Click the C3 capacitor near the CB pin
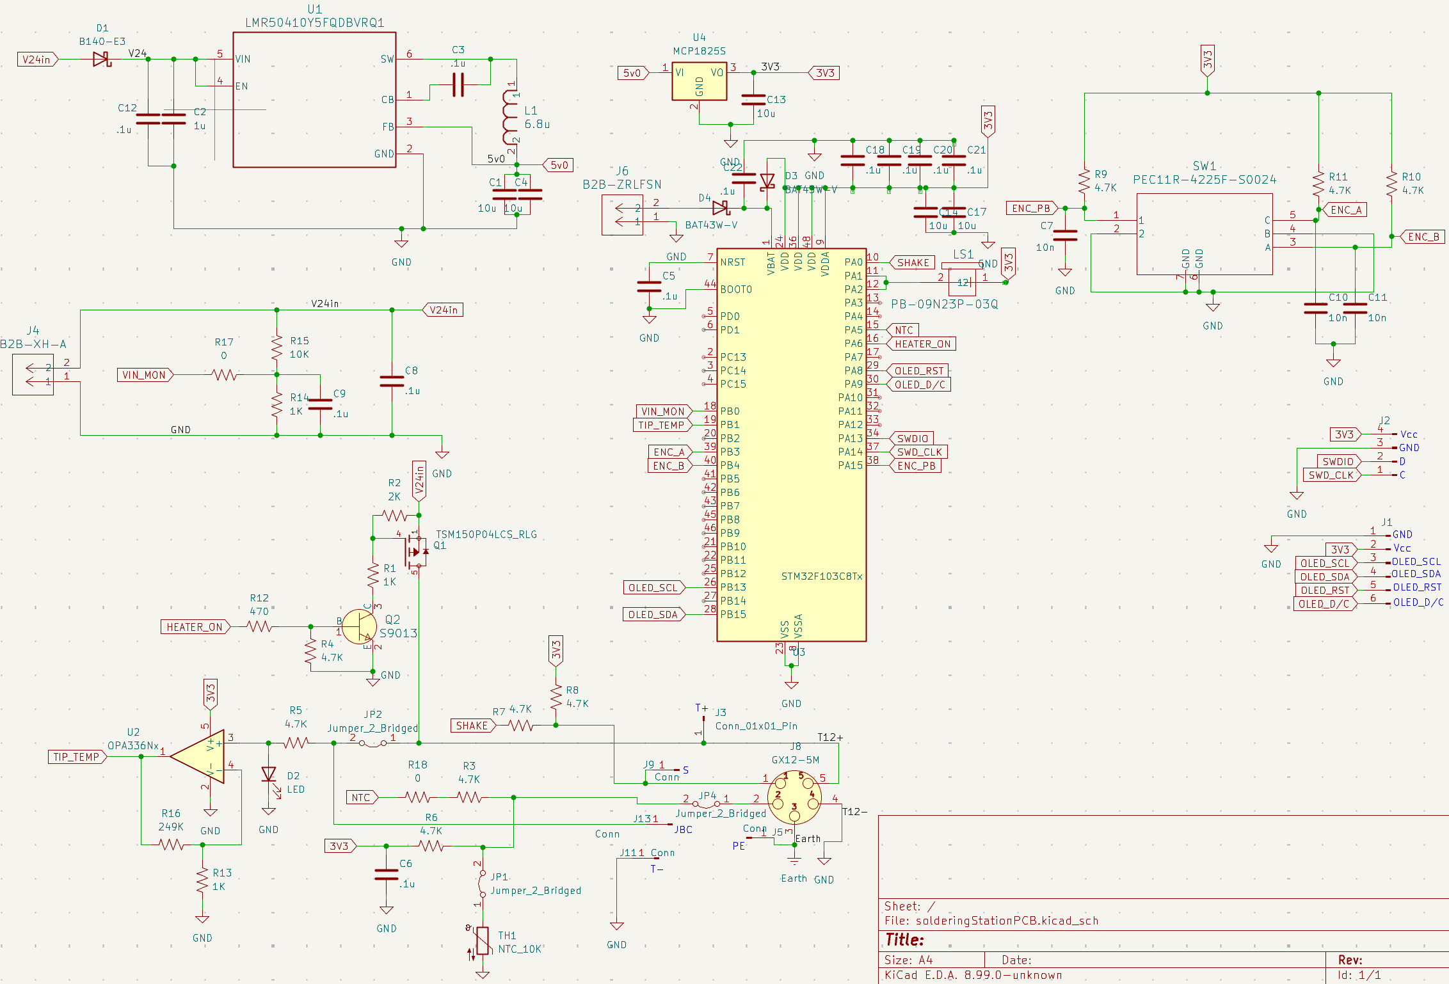Viewport: 1449px width, 984px height. [x=458, y=84]
